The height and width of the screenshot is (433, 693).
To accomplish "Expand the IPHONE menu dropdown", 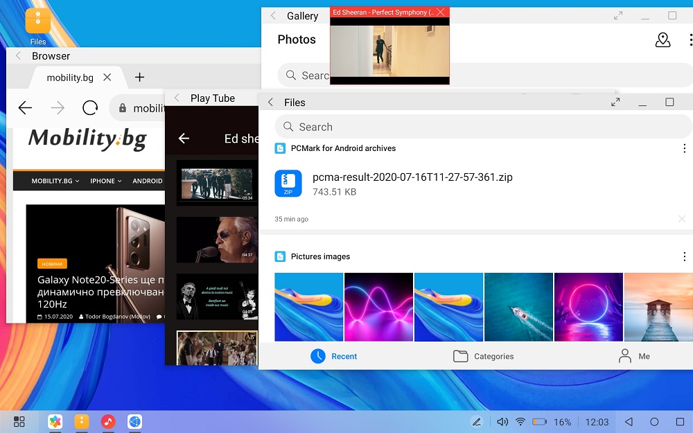I will coord(105,181).
